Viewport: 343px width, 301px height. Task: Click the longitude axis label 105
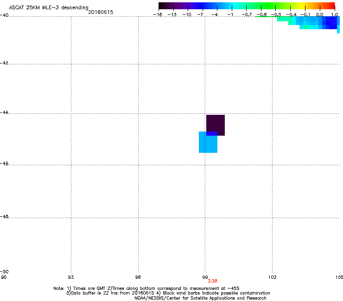click(339, 277)
